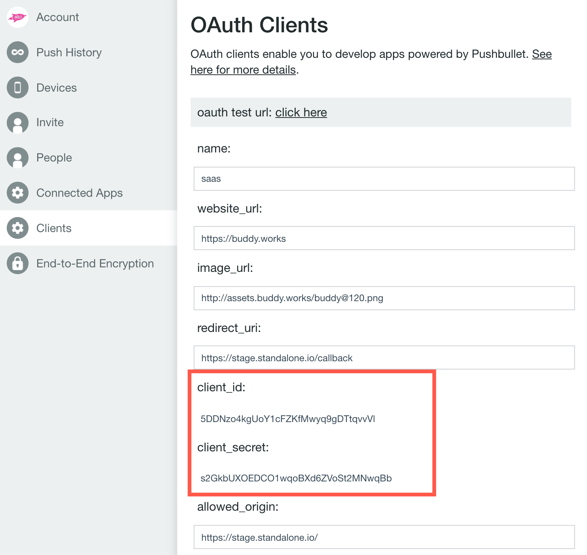Click the name field containing 'saas'
Image resolution: width=587 pixels, height=555 pixels.
[x=384, y=179]
